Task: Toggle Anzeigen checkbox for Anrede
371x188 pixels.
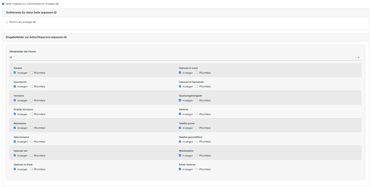Action: tap(15, 73)
